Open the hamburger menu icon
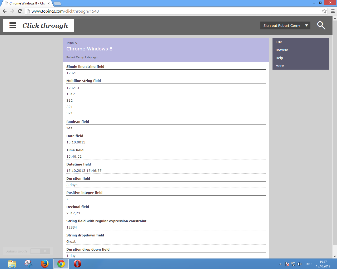The width and height of the screenshot is (337, 269). pyautogui.click(x=13, y=25)
